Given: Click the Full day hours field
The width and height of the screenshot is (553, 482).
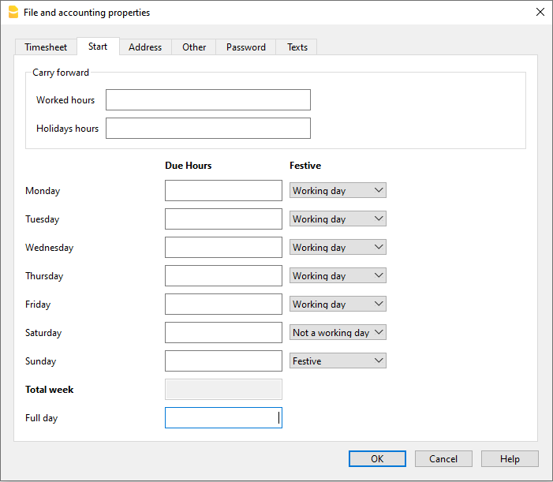Looking at the screenshot, I should 223,418.
